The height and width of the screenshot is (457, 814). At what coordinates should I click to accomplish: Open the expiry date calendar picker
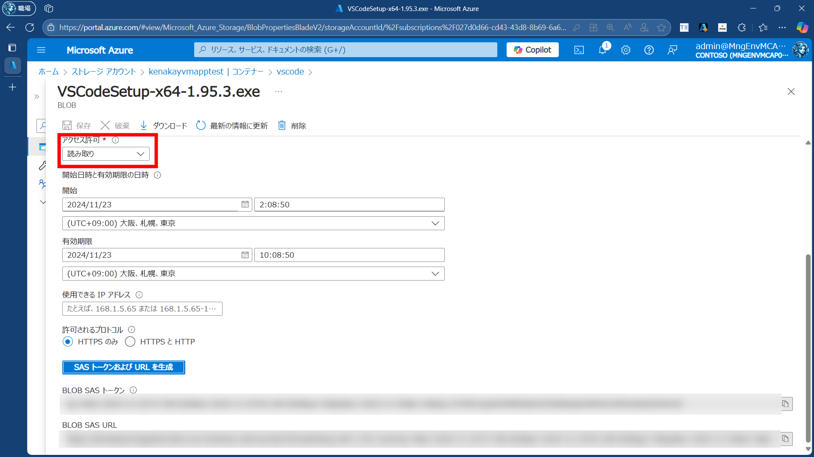pyautogui.click(x=245, y=255)
